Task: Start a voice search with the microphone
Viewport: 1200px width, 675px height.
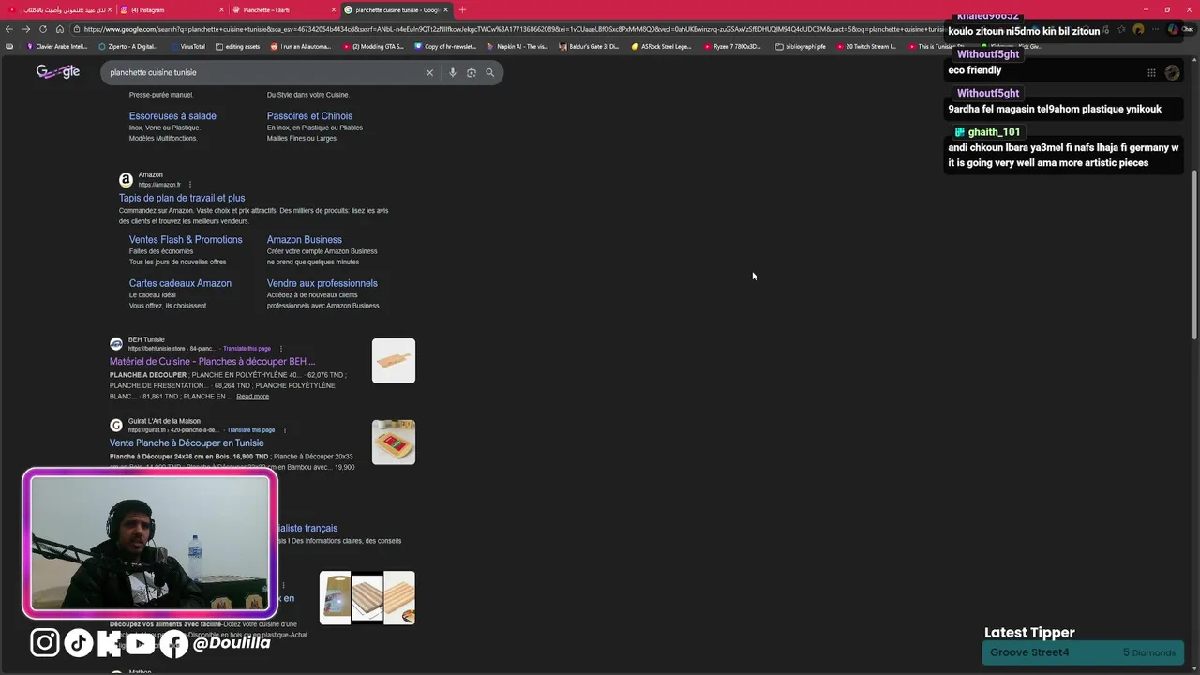Action: coord(453,72)
